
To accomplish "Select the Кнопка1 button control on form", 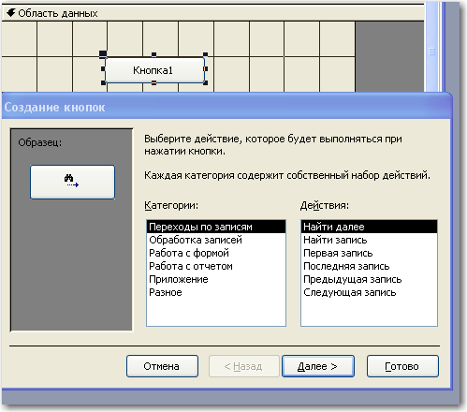I will [154, 70].
